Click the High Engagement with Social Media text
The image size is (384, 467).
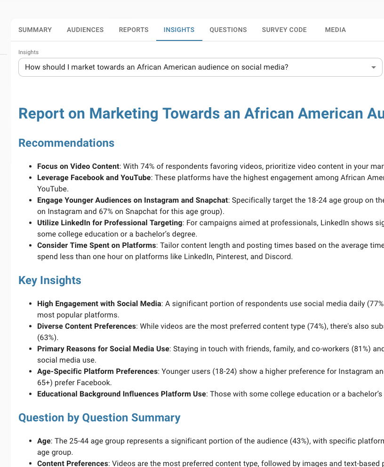(99, 304)
